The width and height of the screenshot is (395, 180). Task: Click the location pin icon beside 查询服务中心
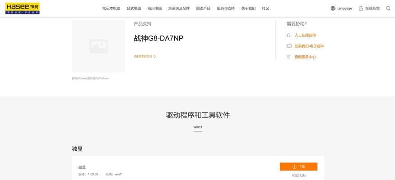coord(289,57)
